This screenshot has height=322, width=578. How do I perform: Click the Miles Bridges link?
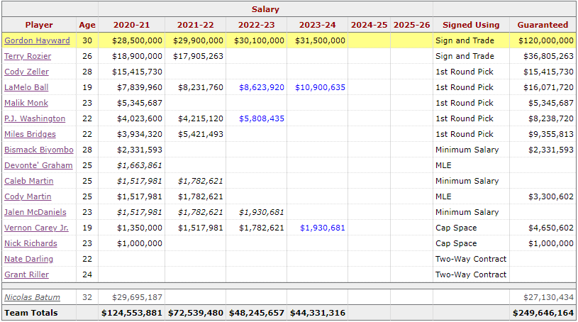click(x=30, y=134)
